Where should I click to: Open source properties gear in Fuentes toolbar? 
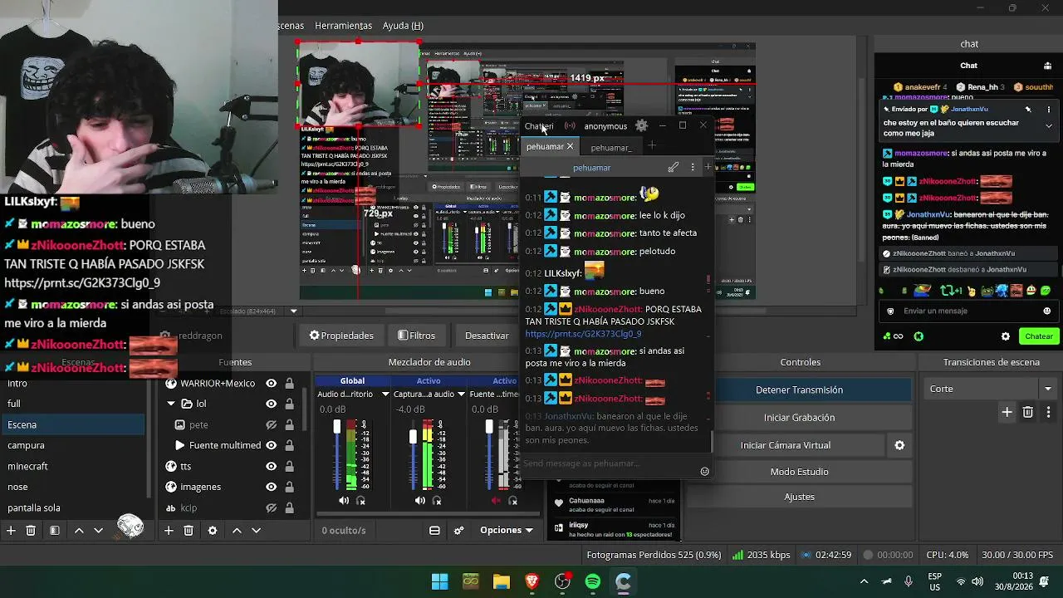pyautogui.click(x=213, y=530)
